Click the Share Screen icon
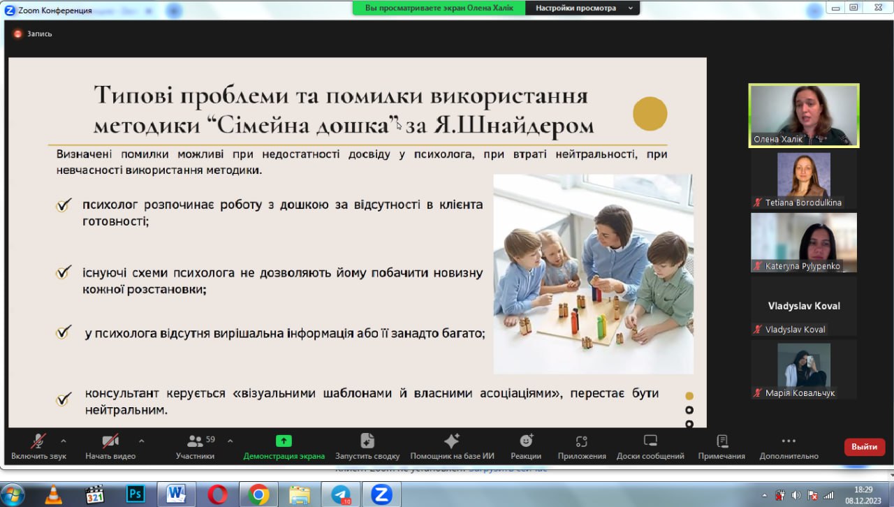The height and width of the screenshot is (507, 894). tap(284, 441)
